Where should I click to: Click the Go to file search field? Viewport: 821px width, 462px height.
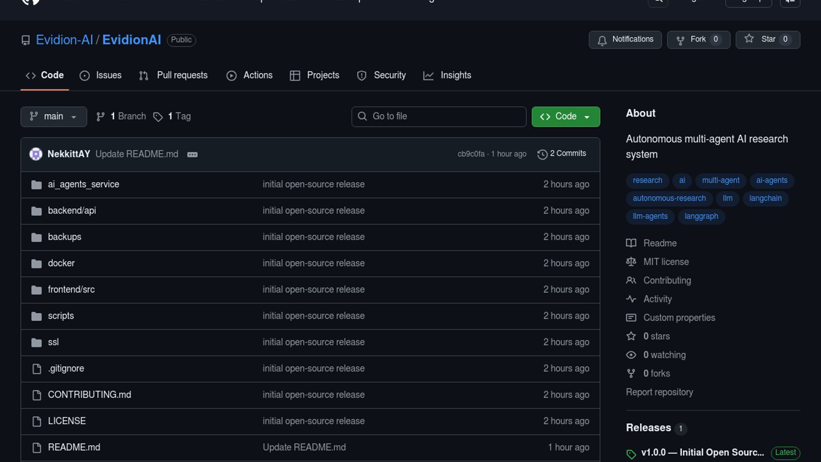coord(439,116)
